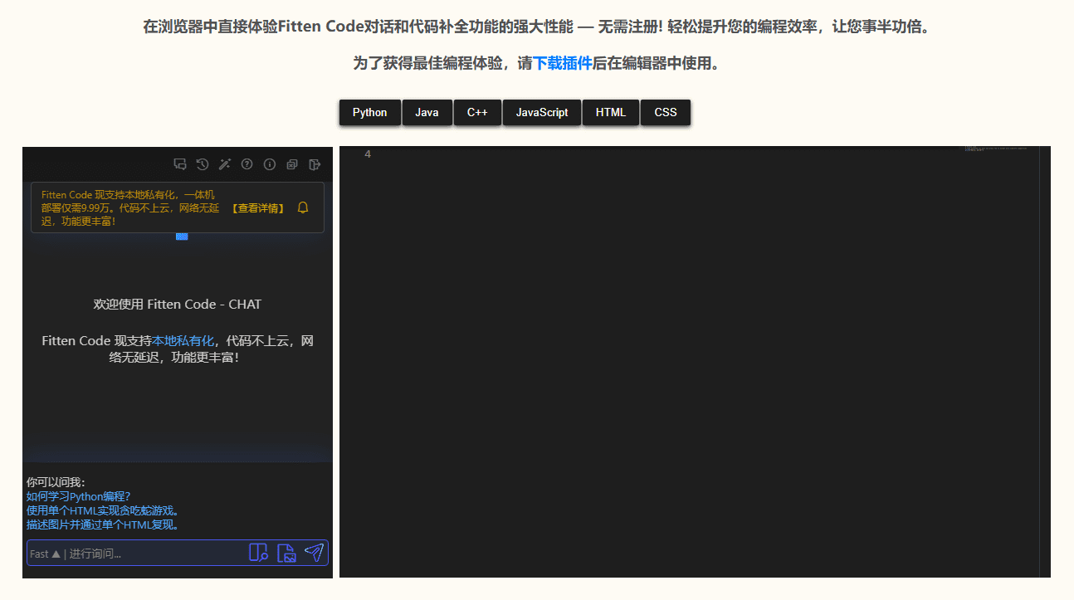
Task: Attach an image using image file icon
Action: click(286, 553)
